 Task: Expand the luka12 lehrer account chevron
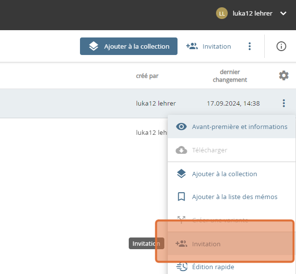pos(284,14)
